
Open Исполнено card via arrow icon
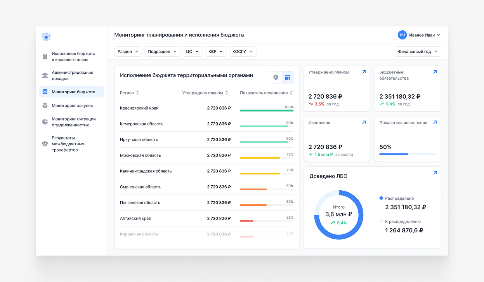(364, 122)
